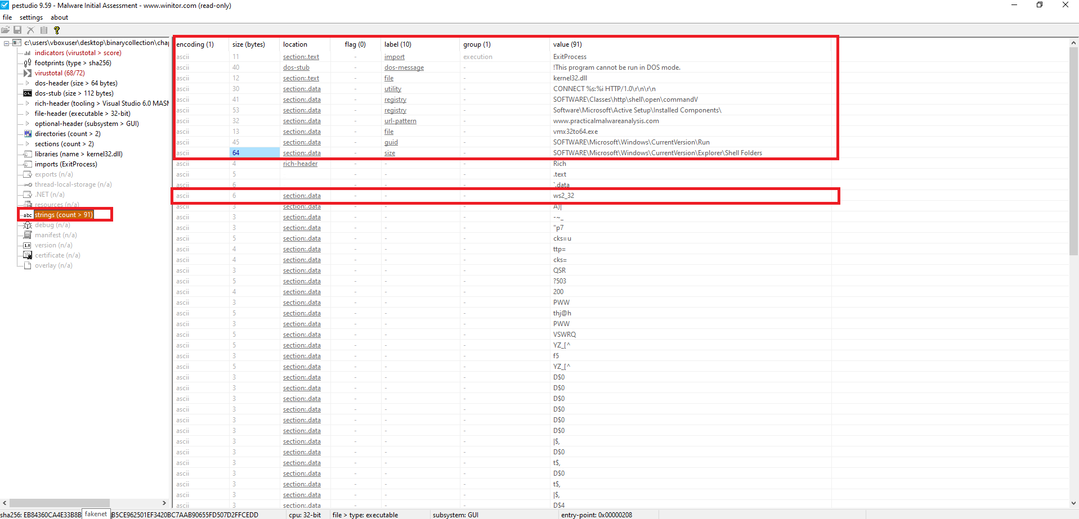Select the dos-stub tree node
Viewport: 1079px width, 519px height.
pos(74,93)
